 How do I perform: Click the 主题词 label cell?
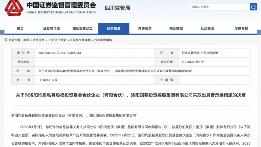click(x=166, y=80)
